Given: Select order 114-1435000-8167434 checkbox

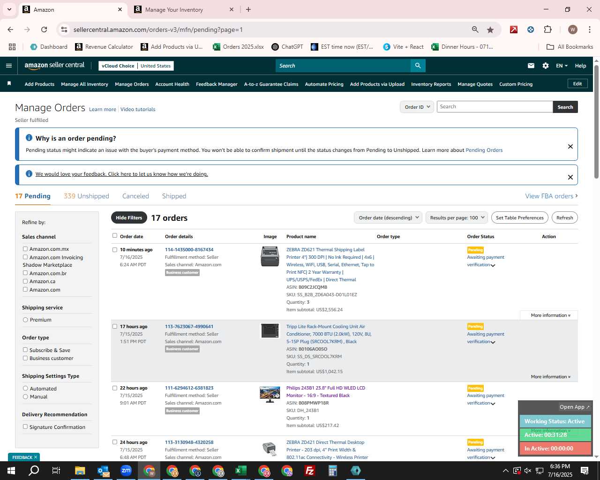Looking at the screenshot, I should [115, 250].
